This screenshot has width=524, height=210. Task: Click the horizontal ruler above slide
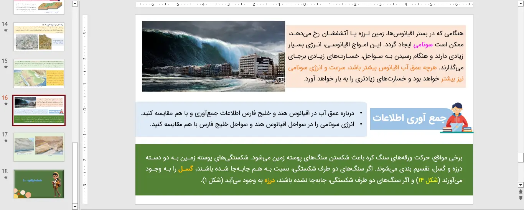pyautogui.click(x=305, y=5)
